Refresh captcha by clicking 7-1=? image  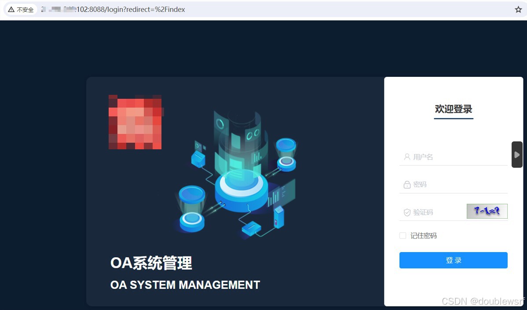[487, 211]
